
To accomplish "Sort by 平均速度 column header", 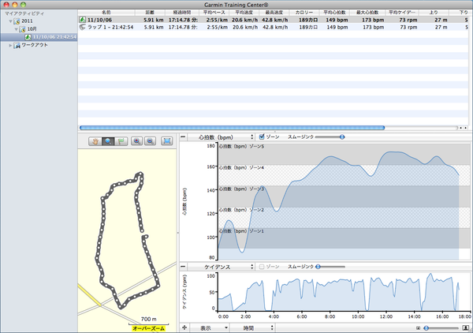I will [244, 13].
